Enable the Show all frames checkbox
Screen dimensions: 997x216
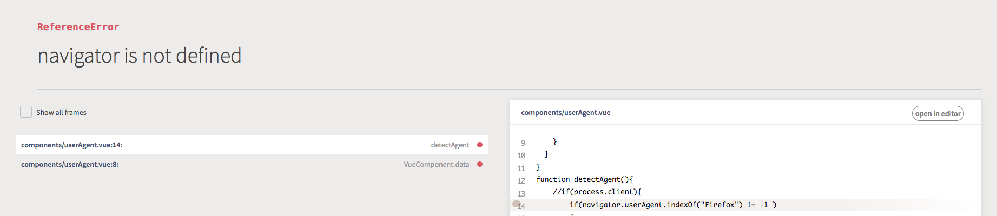(x=26, y=112)
